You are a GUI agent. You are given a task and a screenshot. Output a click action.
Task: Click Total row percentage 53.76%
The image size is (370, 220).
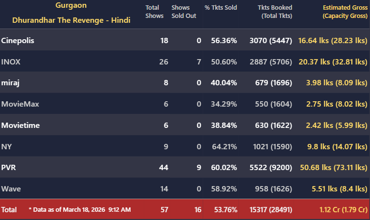point(225,210)
